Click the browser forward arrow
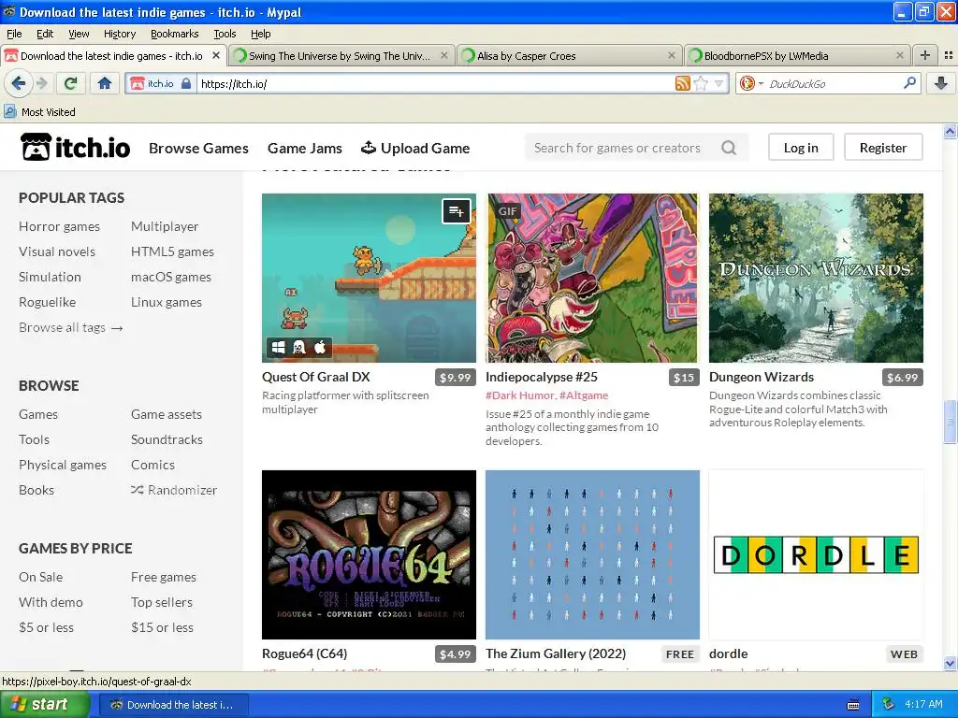Viewport: 958px width, 718px height. coord(41,83)
